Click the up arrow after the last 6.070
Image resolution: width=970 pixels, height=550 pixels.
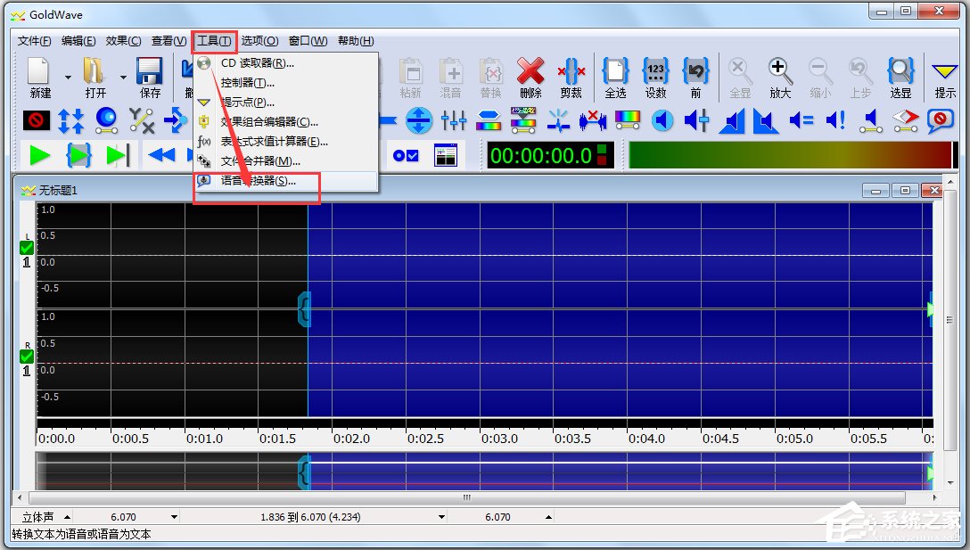click(x=548, y=517)
